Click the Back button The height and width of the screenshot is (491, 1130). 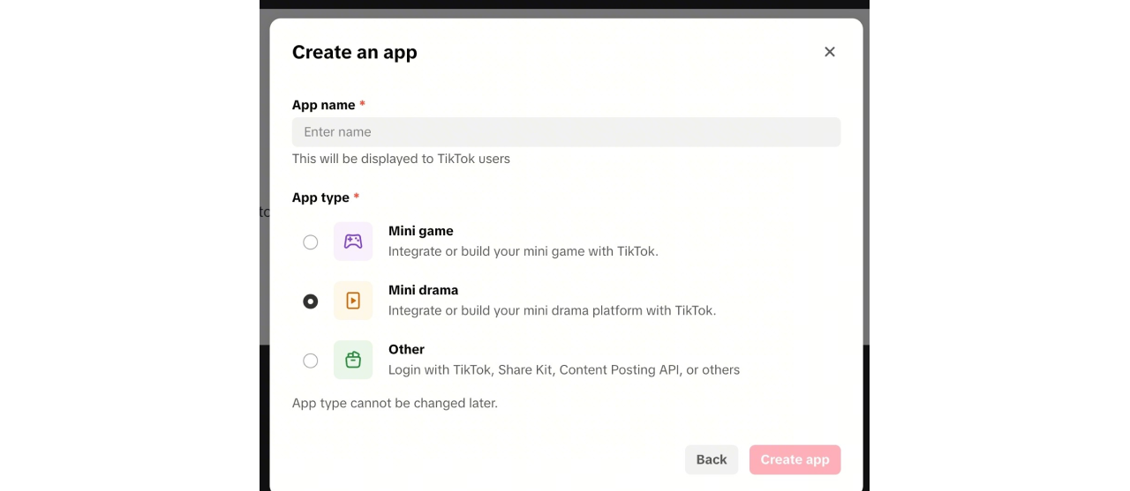coord(712,459)
